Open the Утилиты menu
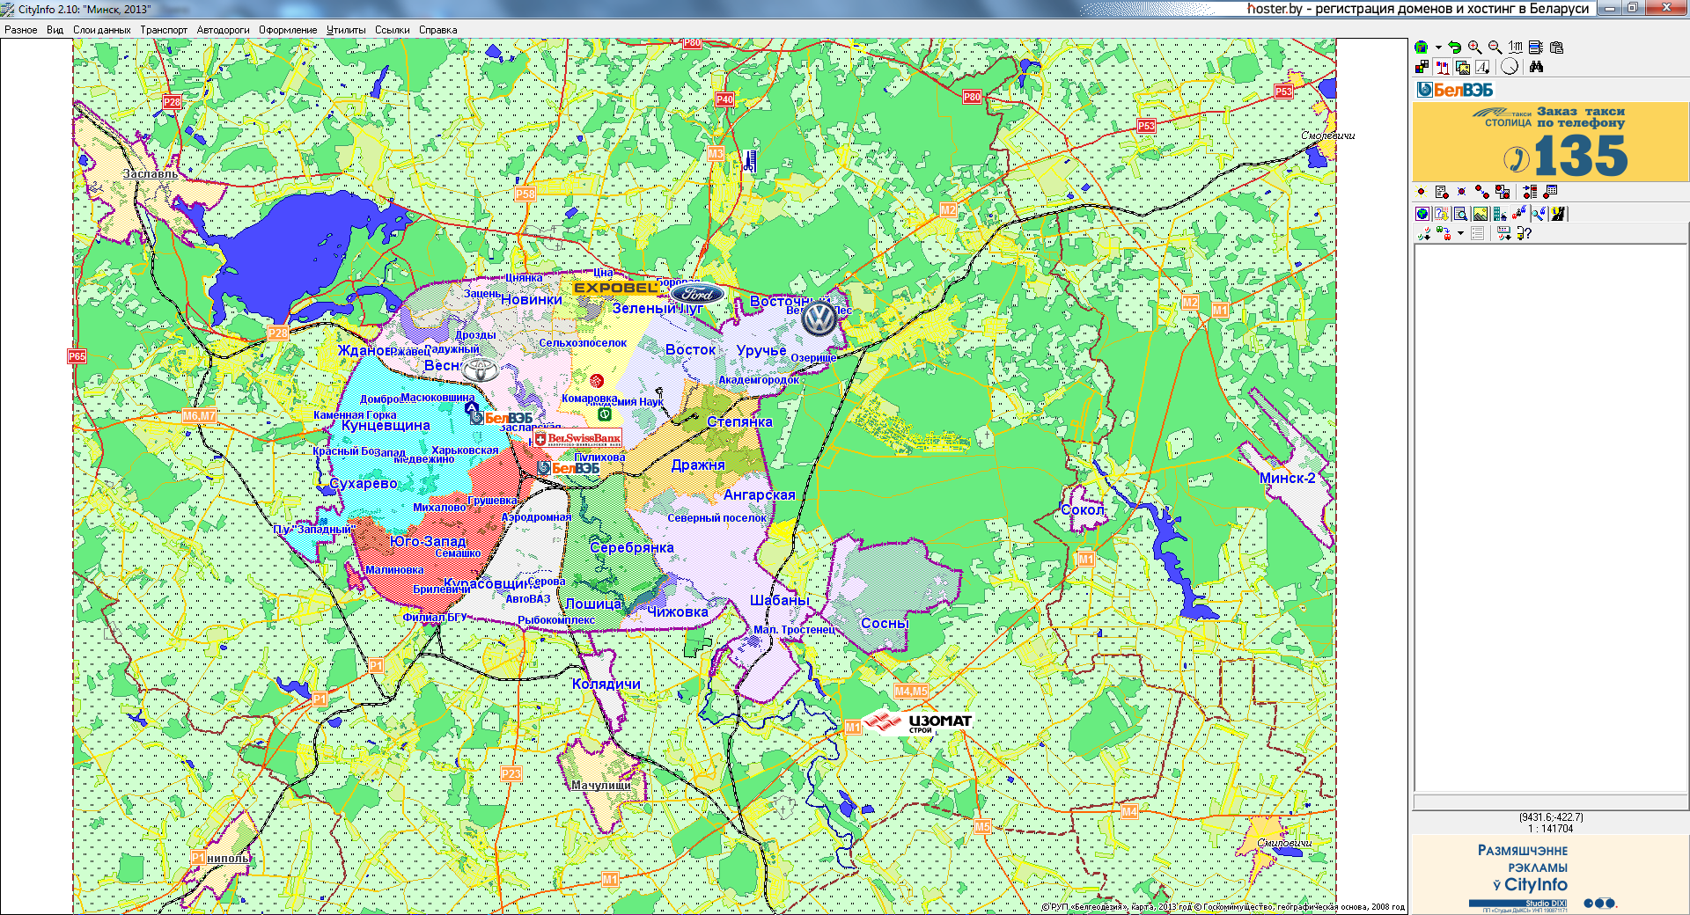This screenshot has height=915, width=1690. pos(346,30)
